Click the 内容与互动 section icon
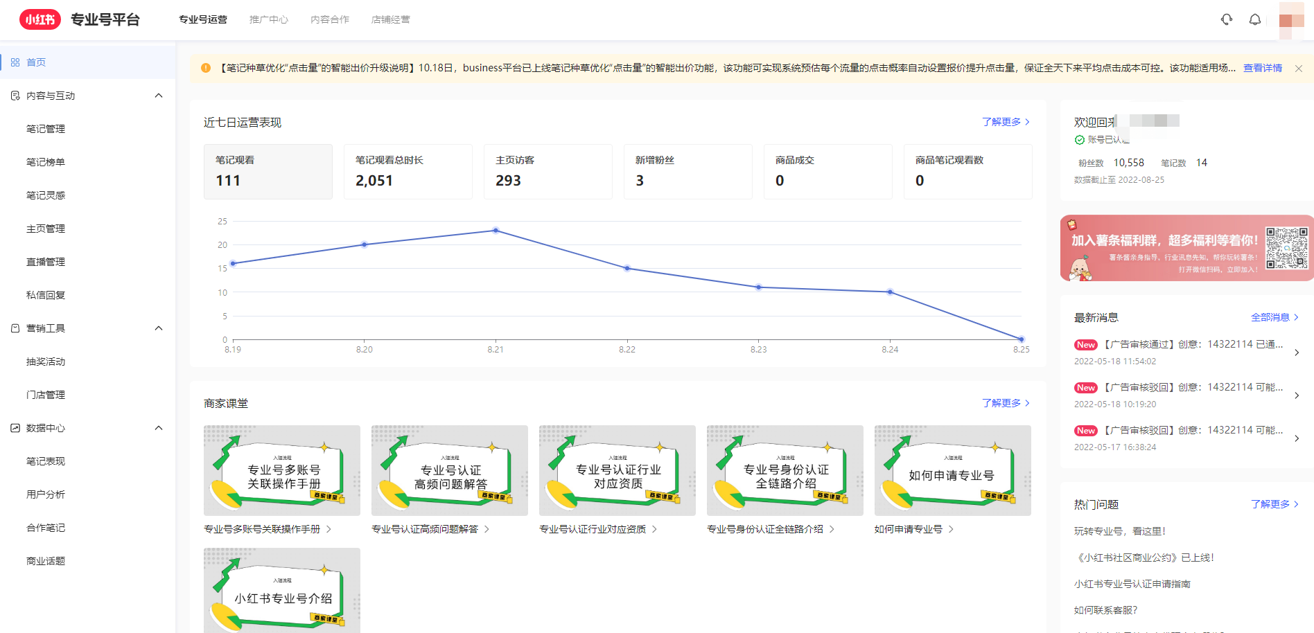 click(x=15, y=96)
